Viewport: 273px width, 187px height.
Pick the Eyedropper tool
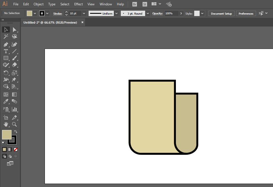tap(6, 101)
